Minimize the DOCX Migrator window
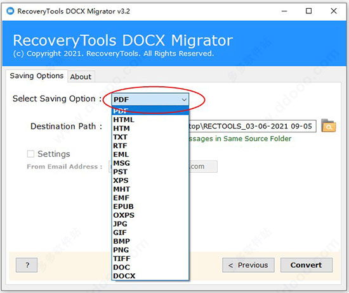The width and height of the screenshot is (349, 293). 284,11
